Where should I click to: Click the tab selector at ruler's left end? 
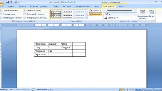pyautogui.click(x=0, y=25)
